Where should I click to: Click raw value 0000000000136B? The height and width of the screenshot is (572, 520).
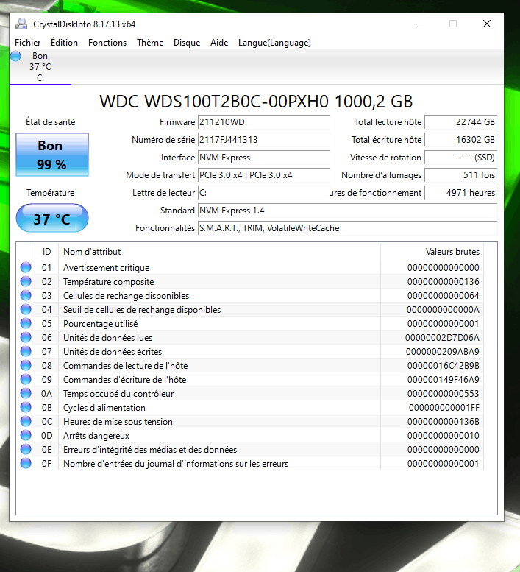[x=443, y=422]
